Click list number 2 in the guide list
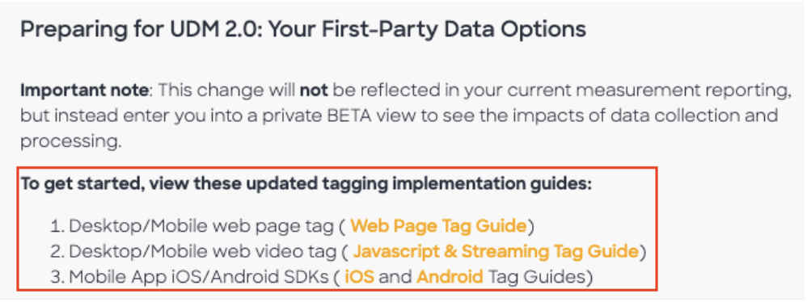The height and width of the screenshot is (302, 807). click(x=56, y=252)
